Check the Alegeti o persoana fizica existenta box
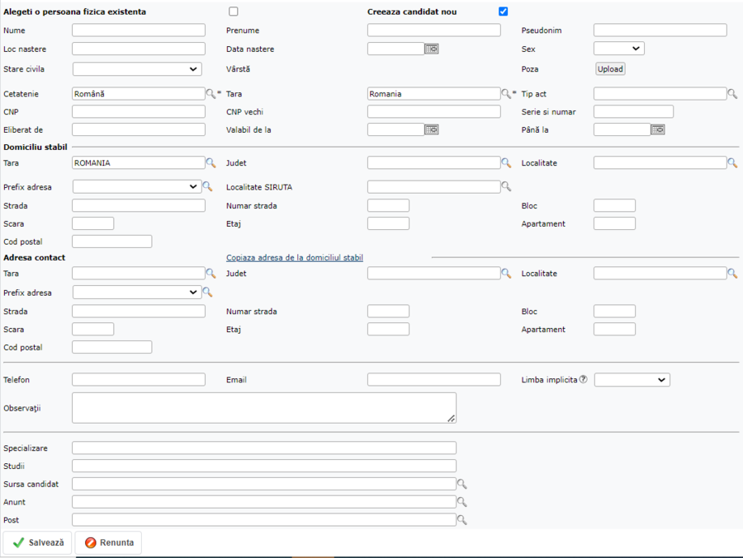The image size is (743, 558). point(234,12)
